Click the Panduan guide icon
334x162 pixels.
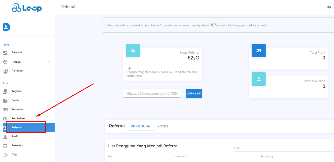point(5,71)
